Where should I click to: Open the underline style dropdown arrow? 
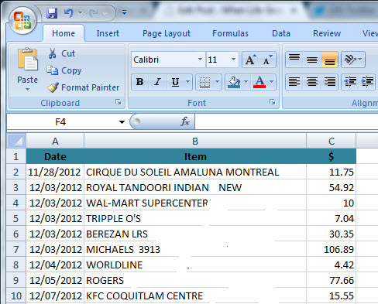tap(188, 82)
